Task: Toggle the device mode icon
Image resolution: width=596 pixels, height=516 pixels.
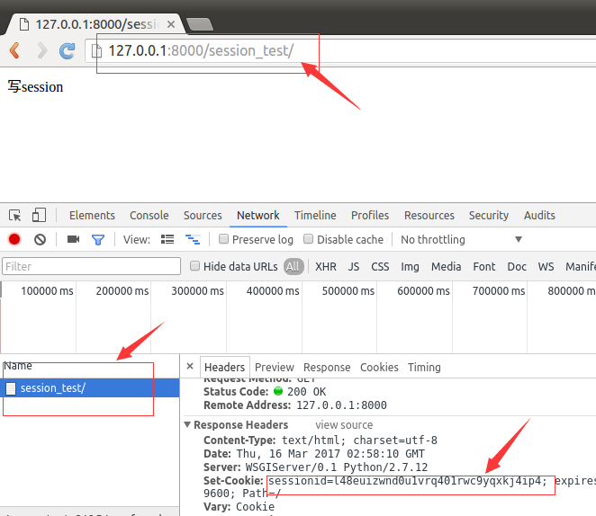Action: (x=39, y=216)
